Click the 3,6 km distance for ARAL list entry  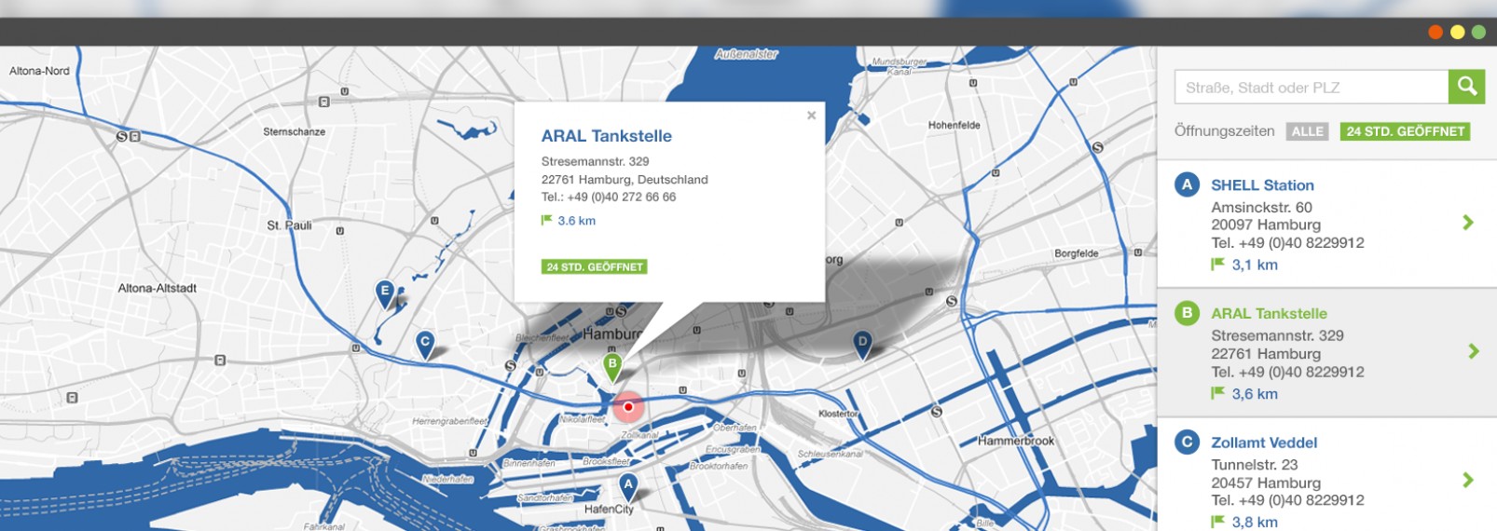point(1255,394)
